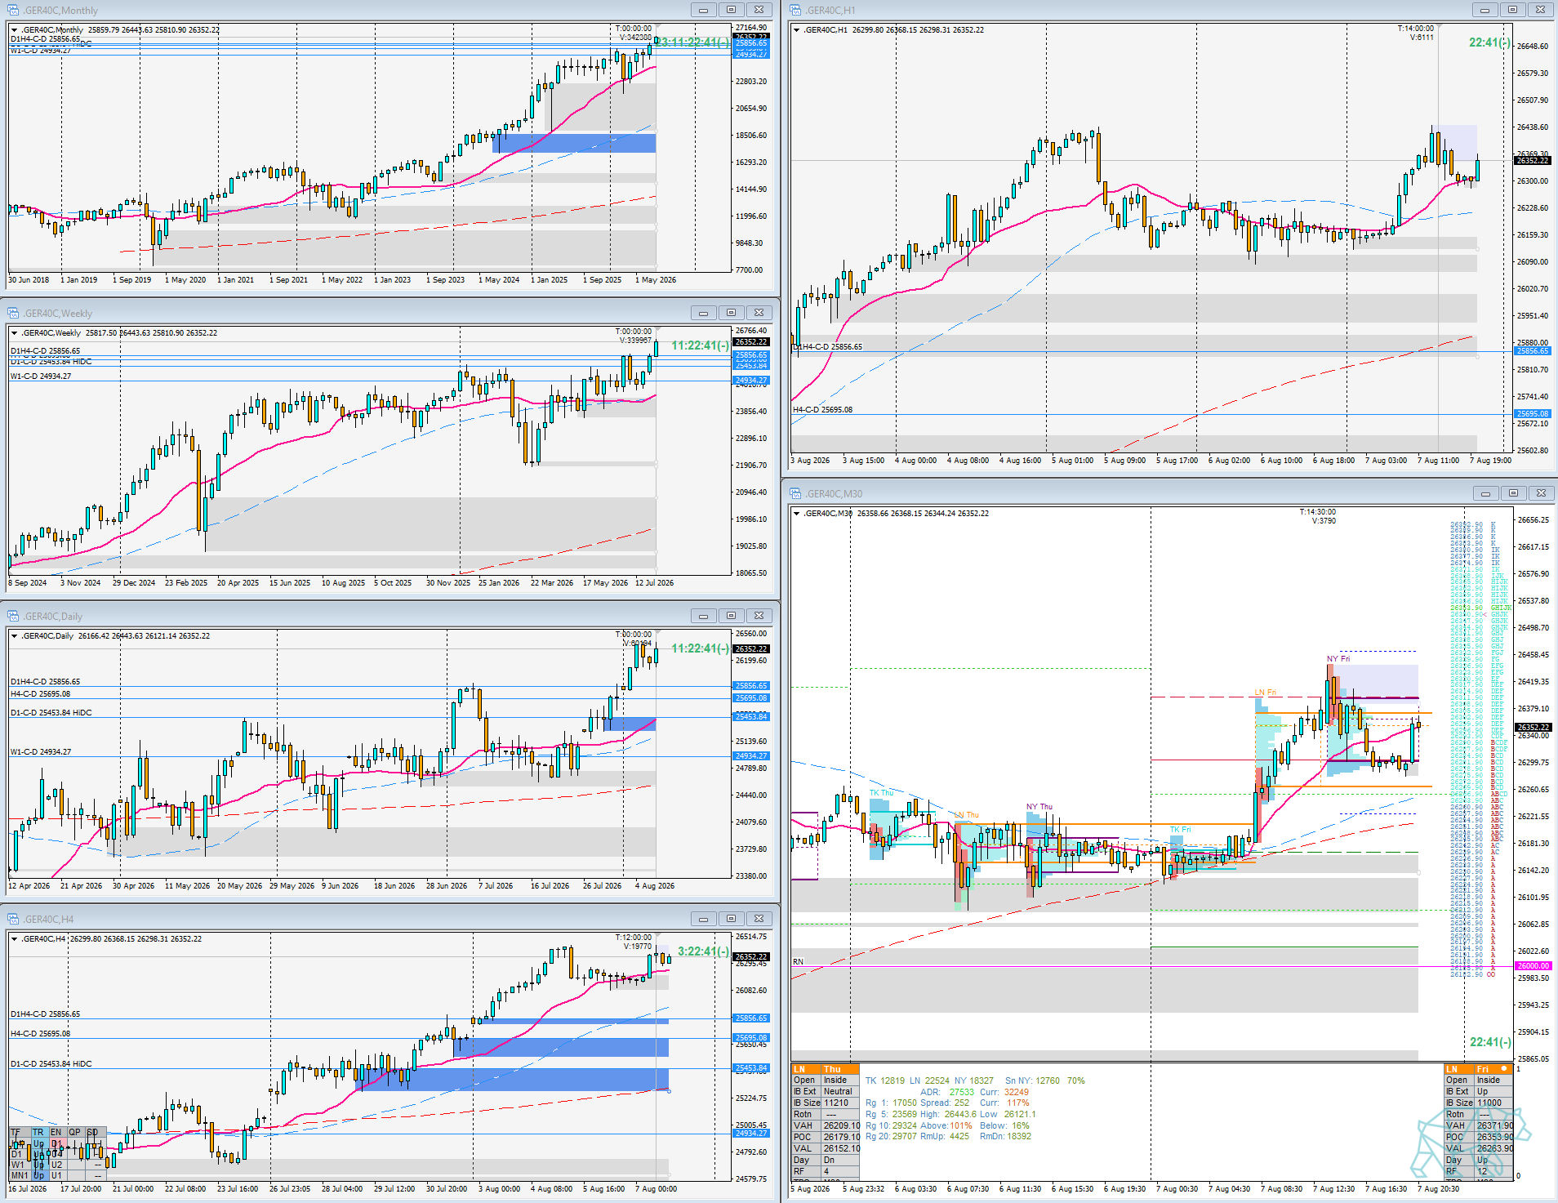Close the GER40C,M30 chart window
1558x1203 pixels.
pos(1541,493)
